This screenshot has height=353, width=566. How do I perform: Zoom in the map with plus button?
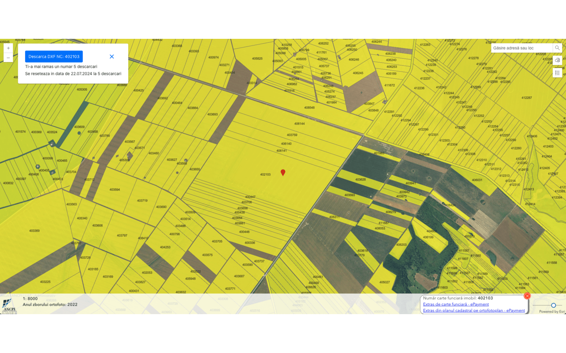click(x=8, y=48)
